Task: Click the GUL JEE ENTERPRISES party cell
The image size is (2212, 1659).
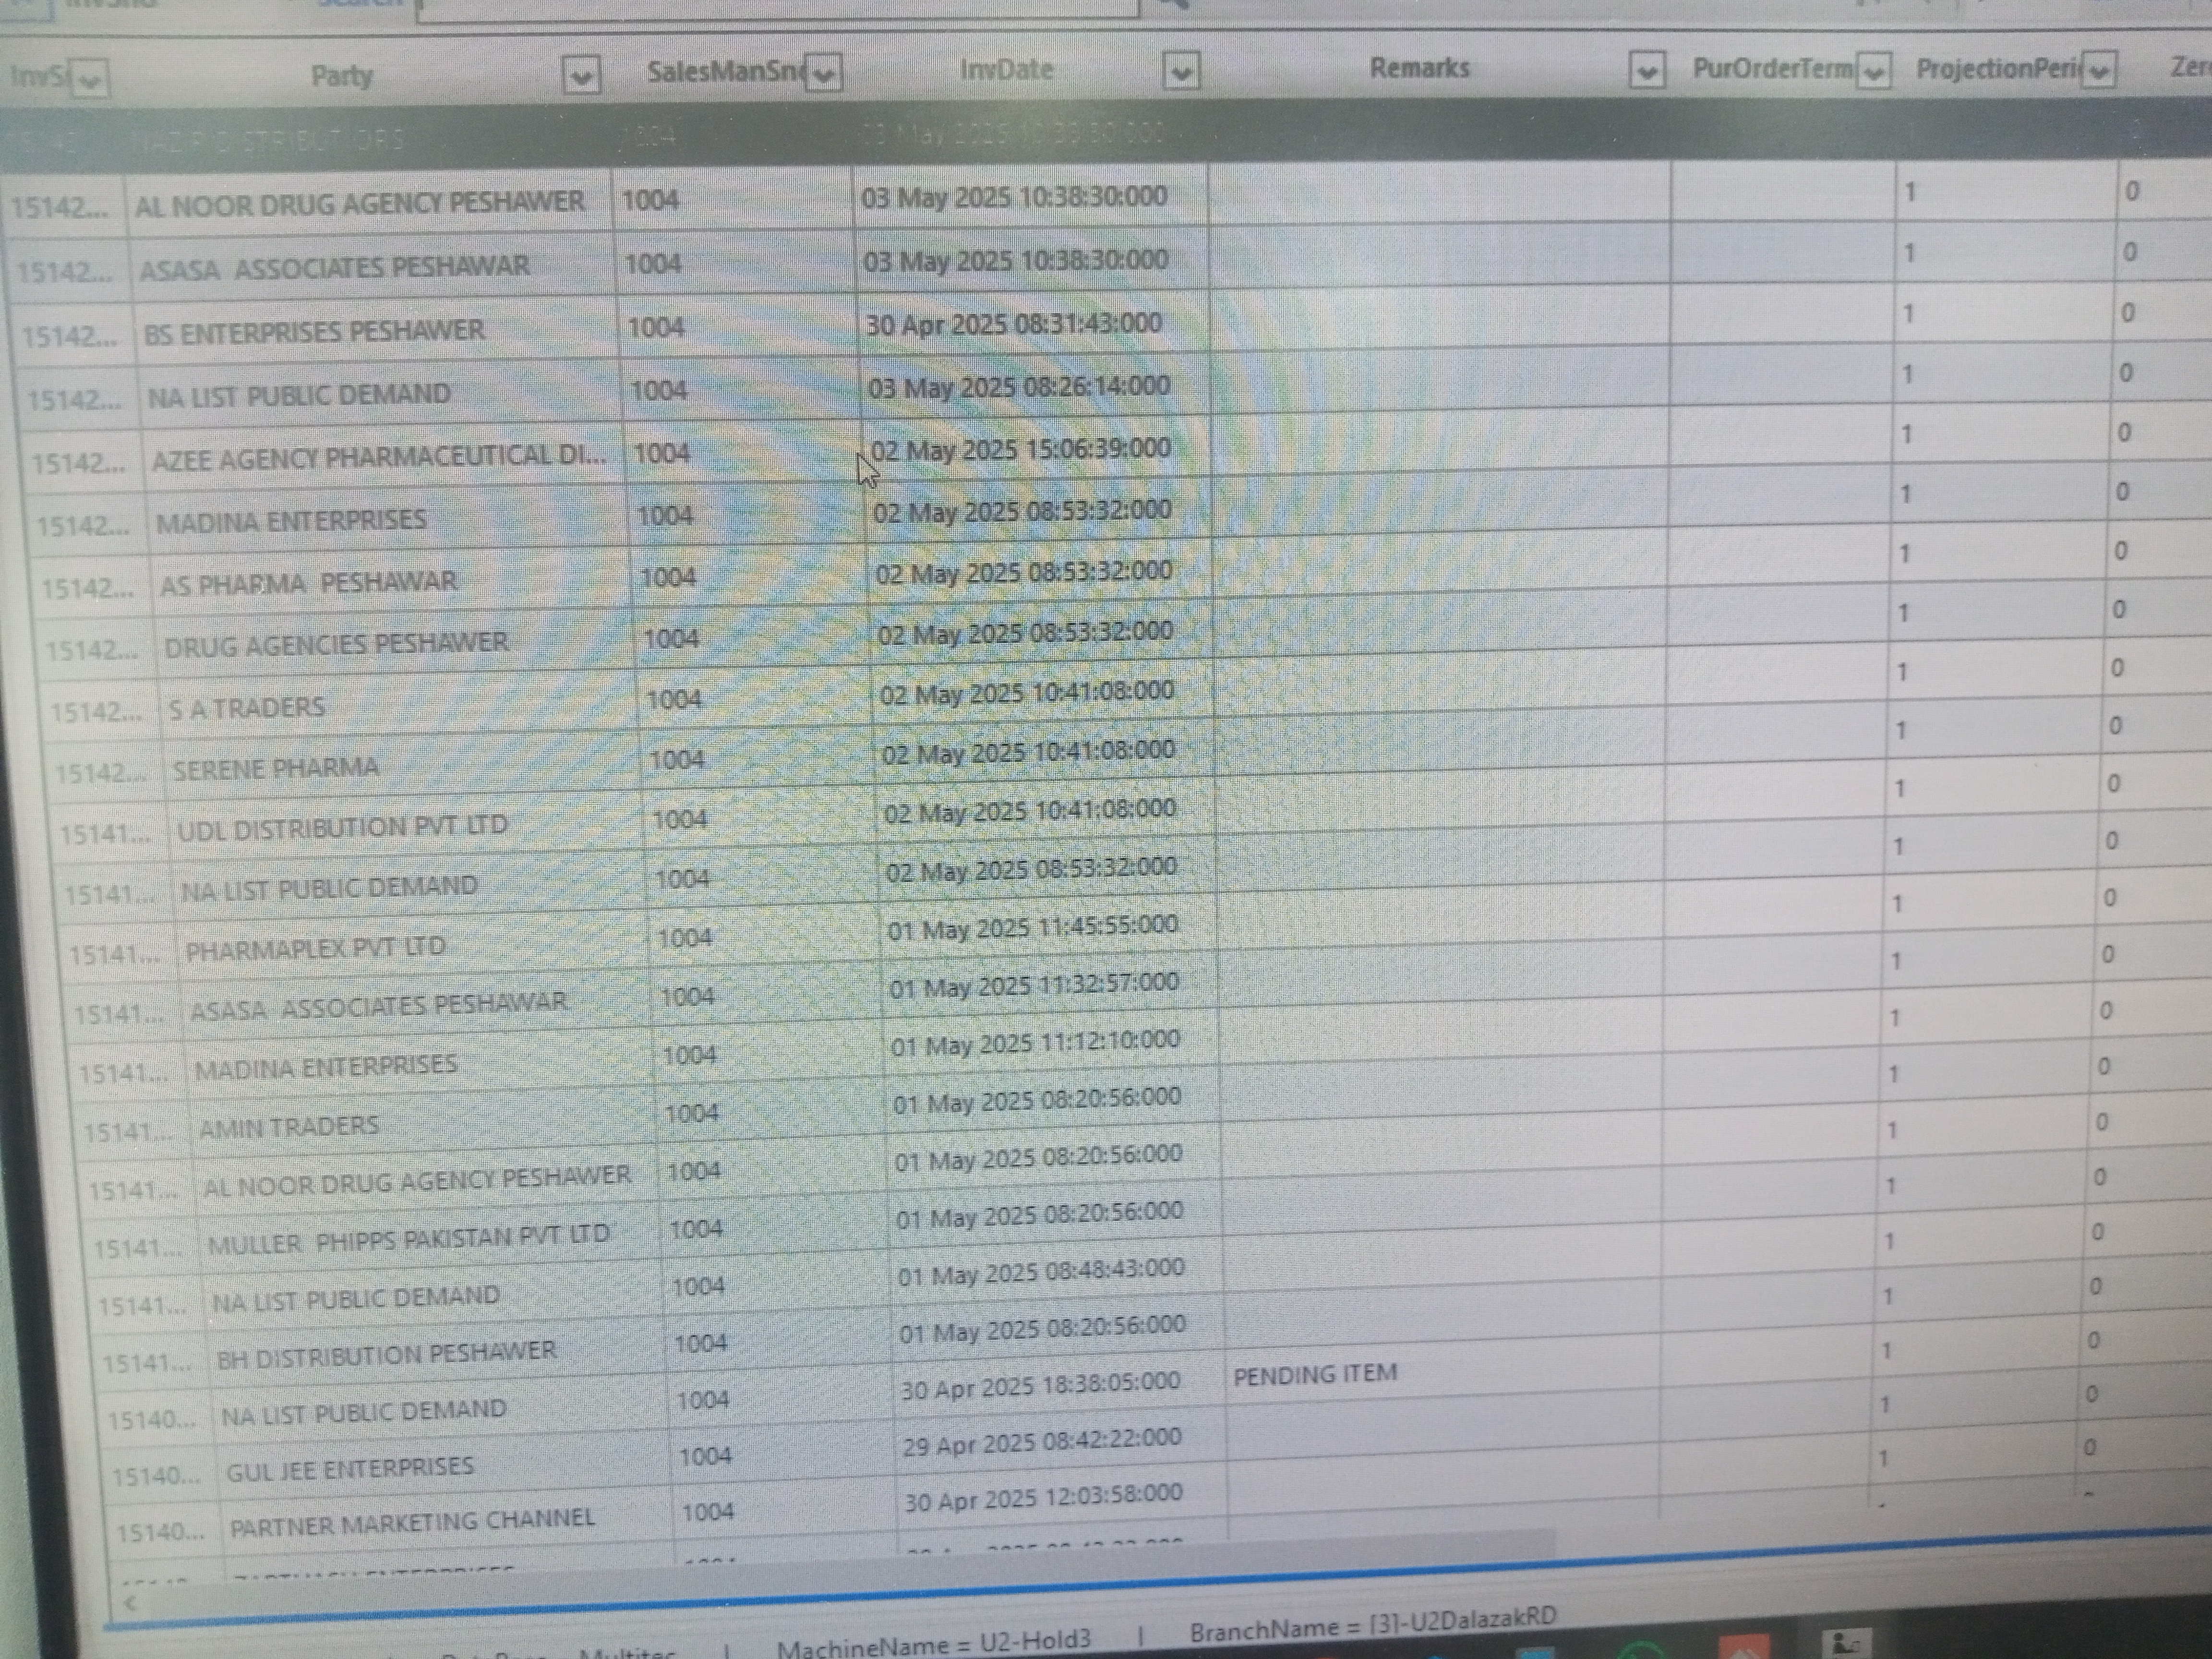Action: [349, 1469]
